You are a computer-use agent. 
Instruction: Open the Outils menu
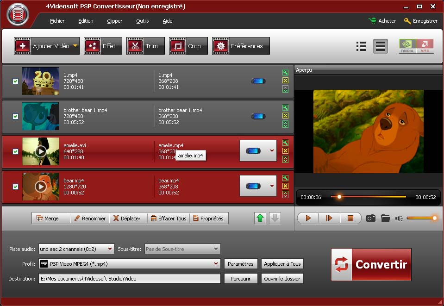pyautogui.click(x=142, y=21)
